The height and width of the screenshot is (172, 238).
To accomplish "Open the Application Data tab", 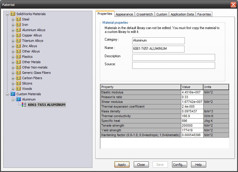I will coord(182,14).
